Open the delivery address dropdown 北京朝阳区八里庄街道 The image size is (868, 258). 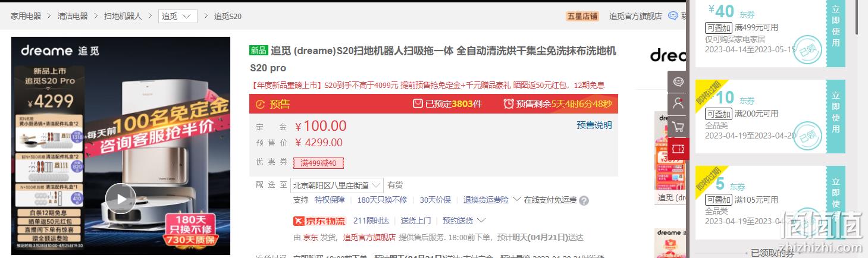[x=337, y=185]
